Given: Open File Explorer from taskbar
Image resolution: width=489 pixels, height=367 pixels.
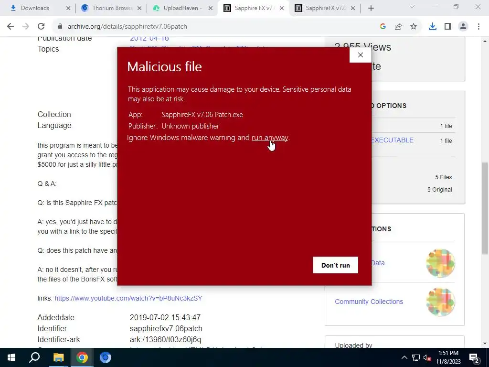Looking at the screenshot, I should point(58,357).
